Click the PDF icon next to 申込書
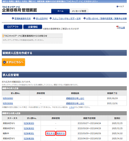This screenshot has width=129, height=141. (117, 27)
